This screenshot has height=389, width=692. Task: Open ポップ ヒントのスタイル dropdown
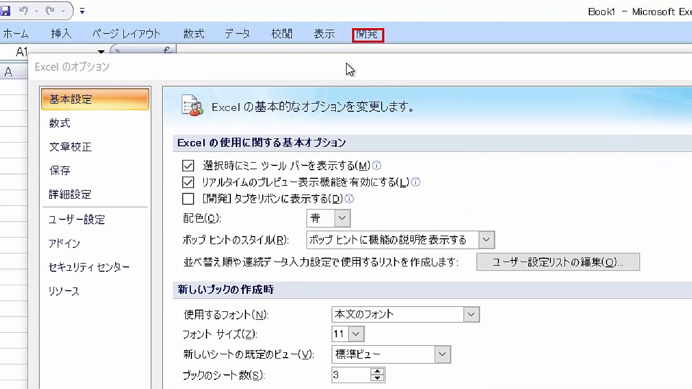(486, 240)
